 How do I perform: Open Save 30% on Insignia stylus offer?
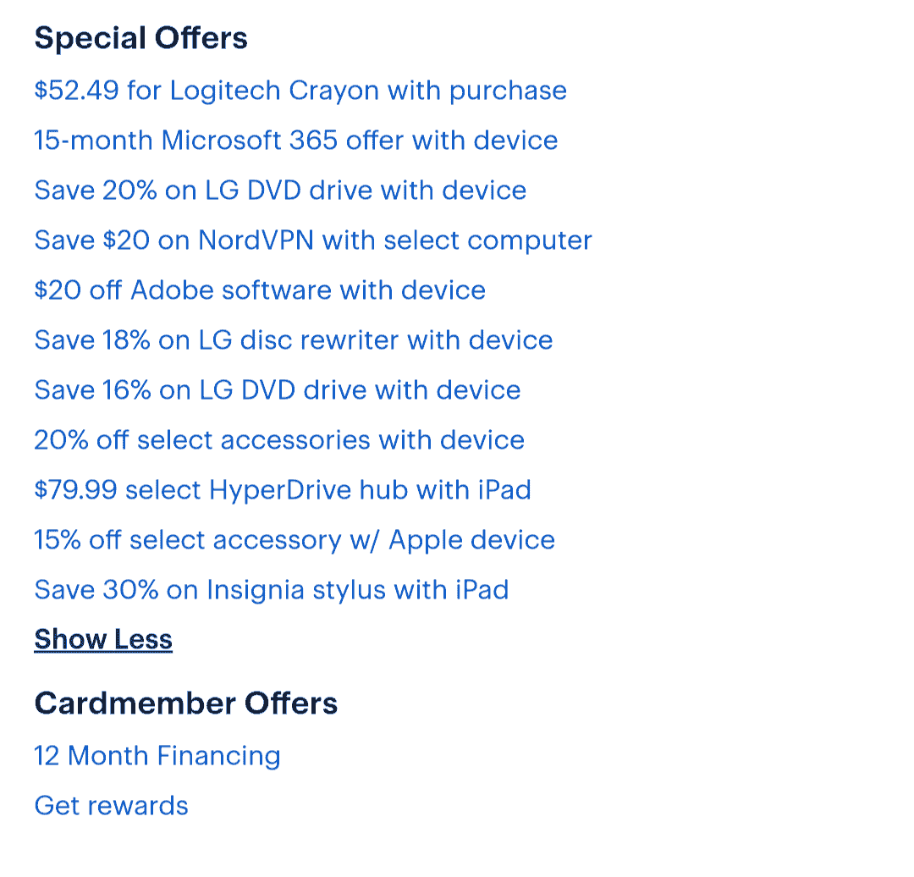click(x=272, y=590)
